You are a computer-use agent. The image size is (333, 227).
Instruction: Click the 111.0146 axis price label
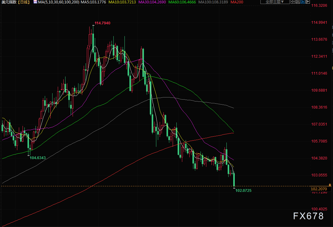(x=319, y=73)
